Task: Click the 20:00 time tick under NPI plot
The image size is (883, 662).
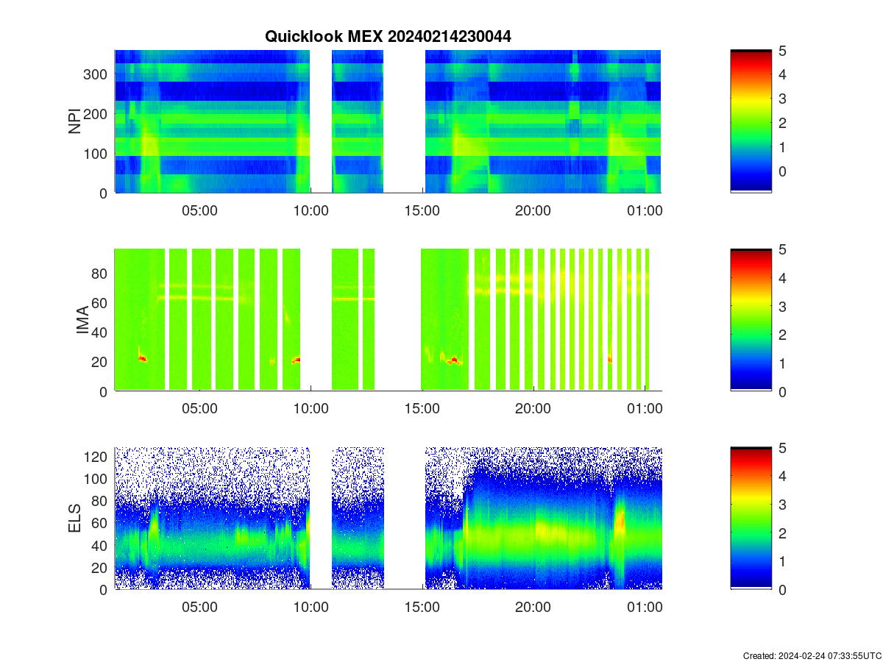Action: (x=533, y=210)
